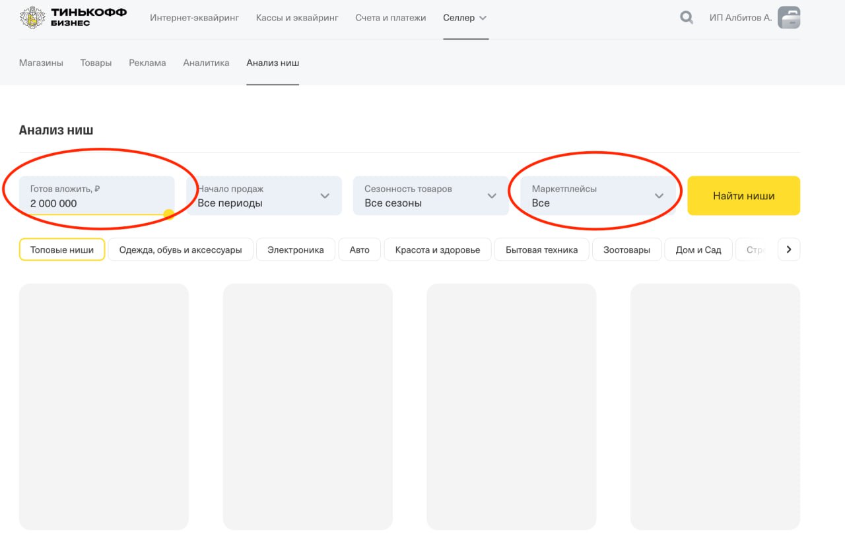Screen dimensions: 845x551
Task: Open Счета и платежи section
Action: (x=391, y=18)
